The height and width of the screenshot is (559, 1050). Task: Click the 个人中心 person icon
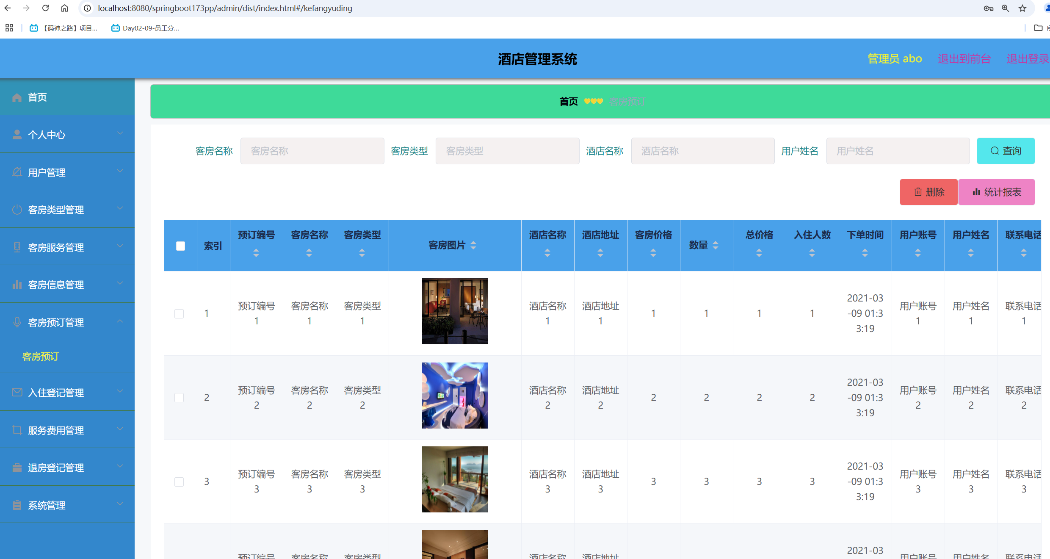(17, 135)
